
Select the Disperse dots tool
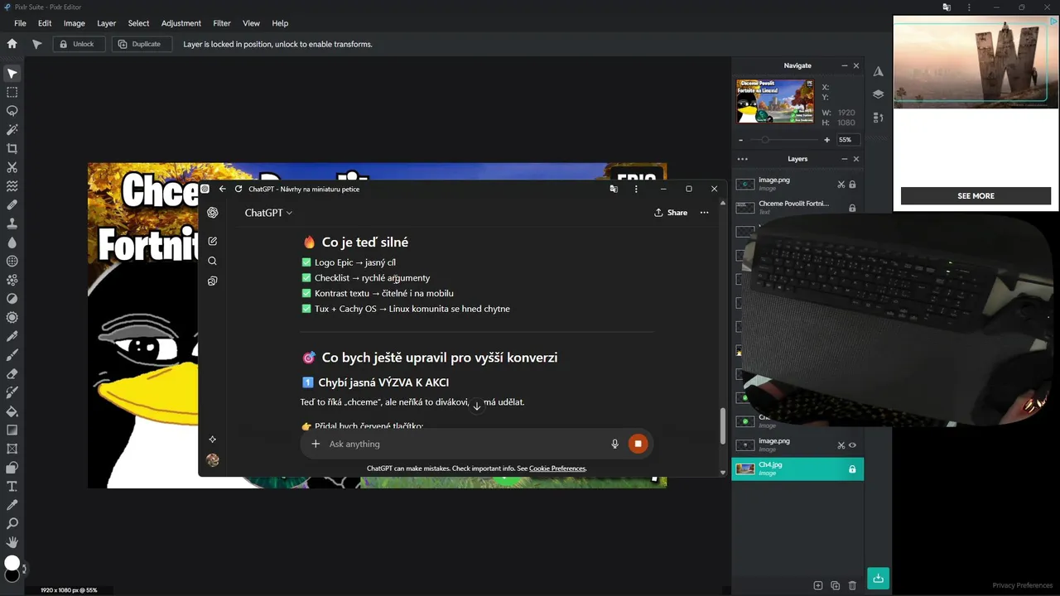12,280
